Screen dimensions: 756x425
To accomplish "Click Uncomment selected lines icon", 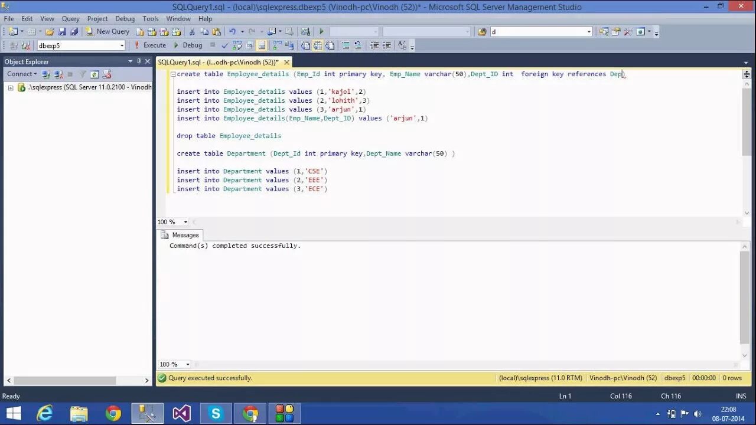I will 358,45.
